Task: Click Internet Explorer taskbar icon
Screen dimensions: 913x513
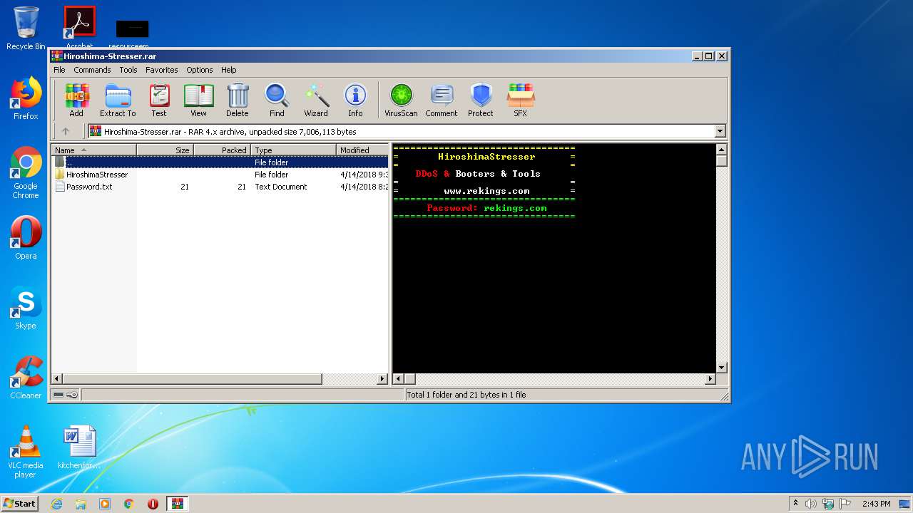Action: click(57, 504)
